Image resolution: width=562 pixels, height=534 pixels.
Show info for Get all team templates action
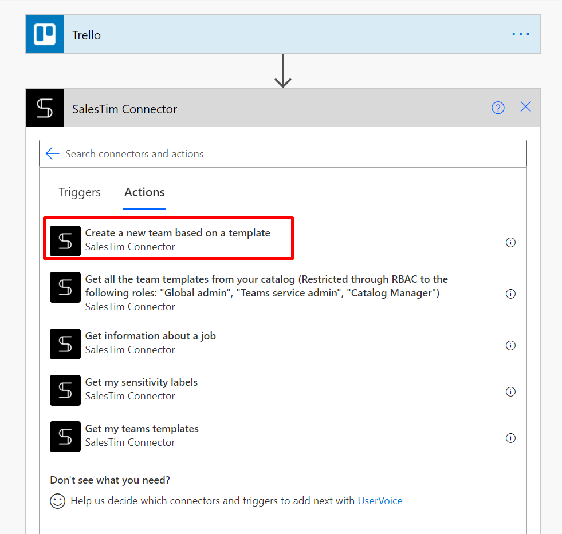point(510,294)
